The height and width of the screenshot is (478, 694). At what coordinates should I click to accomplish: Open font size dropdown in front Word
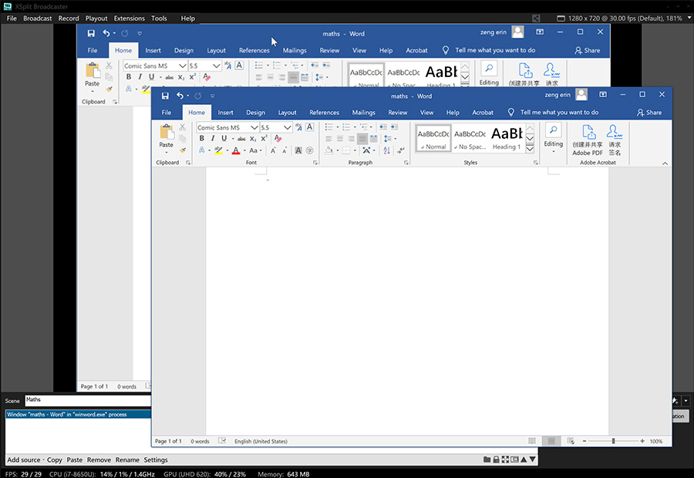click(x=288, y=127)
